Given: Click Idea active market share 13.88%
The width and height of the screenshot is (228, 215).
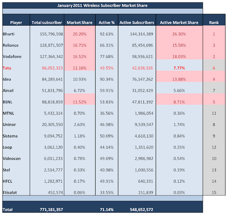Looking at the screenshot, I should click(179, 79).
